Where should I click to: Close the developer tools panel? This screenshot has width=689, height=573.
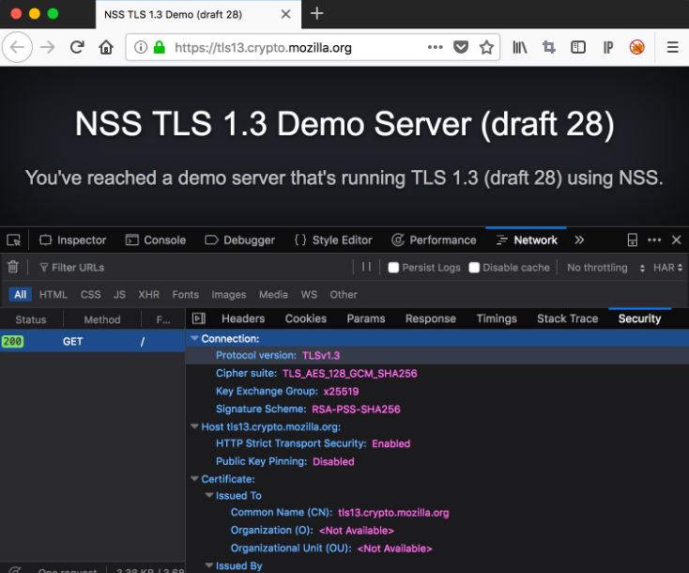(676, 240)
